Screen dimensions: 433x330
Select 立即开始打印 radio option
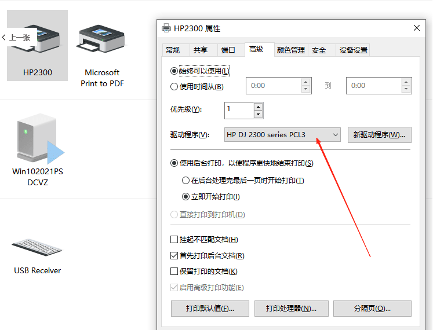pos(211,197)
